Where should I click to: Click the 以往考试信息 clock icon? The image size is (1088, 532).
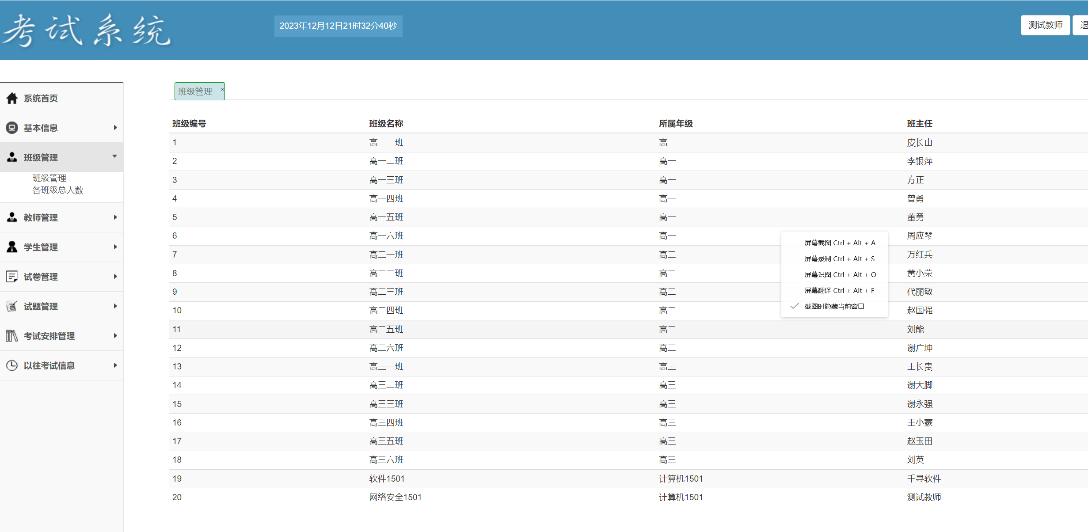coord(12,365)
